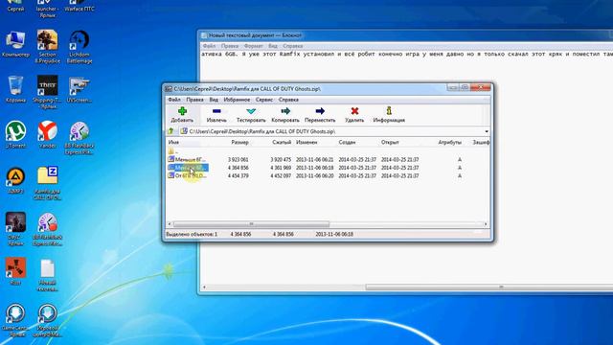Click the Копировать (Copy) arrow icon

tap(285, 111)
